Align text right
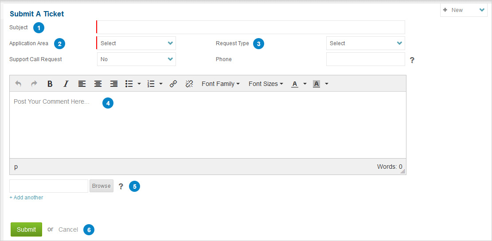 pyautogui.click(x=114, y=84)
